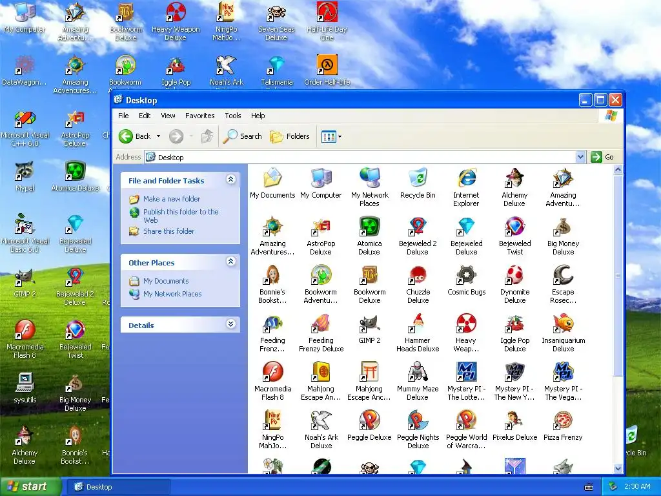661x496 pixels.
Task: Select Talismania desktop shortcut
Action: (276, 65)
